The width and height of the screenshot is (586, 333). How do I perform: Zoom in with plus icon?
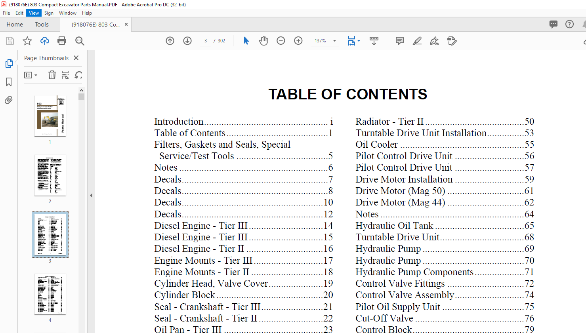[298, 41]
